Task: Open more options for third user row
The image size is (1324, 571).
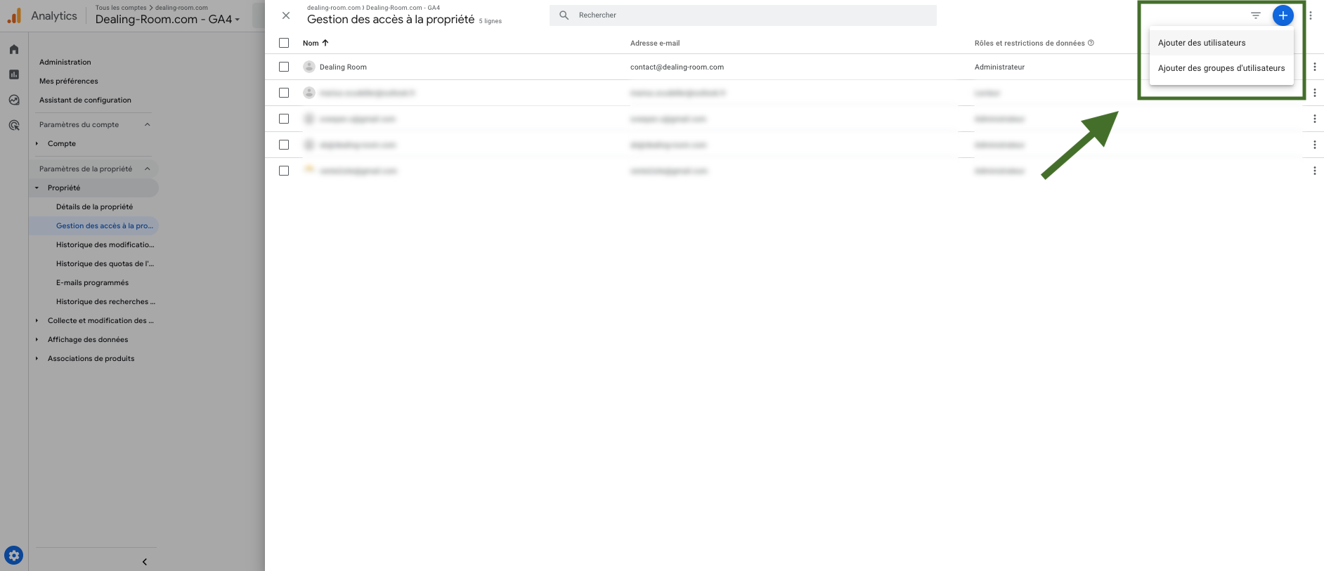Action: pyautogui.click(x=1315, y=119)
